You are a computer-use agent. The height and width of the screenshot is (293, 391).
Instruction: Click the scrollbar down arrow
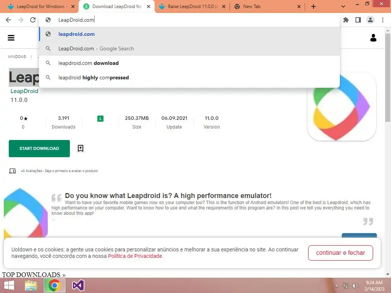click(388, 275)
